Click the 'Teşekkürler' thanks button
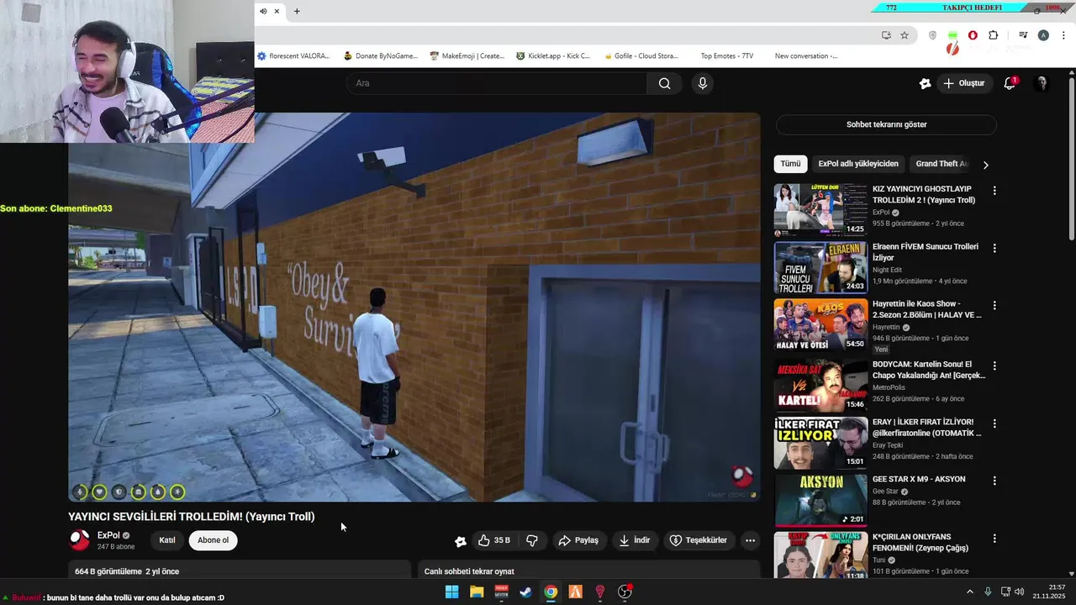1076x605 pixels. coord(699,540)
